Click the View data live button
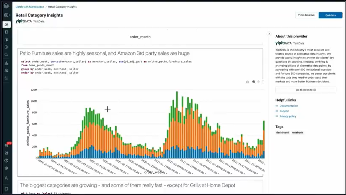 tap(306, 15)
